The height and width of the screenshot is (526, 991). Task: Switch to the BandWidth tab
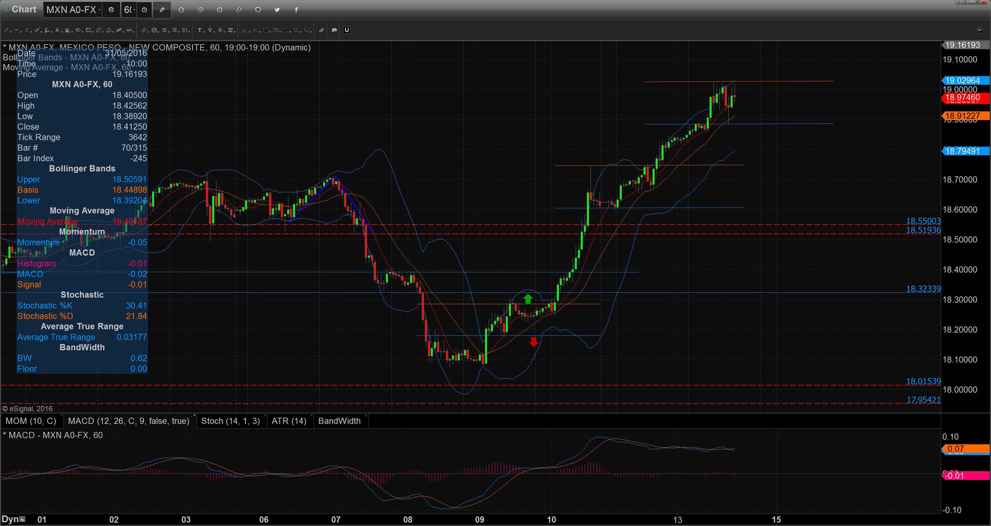pyautogui.click(x=339, y=421)
